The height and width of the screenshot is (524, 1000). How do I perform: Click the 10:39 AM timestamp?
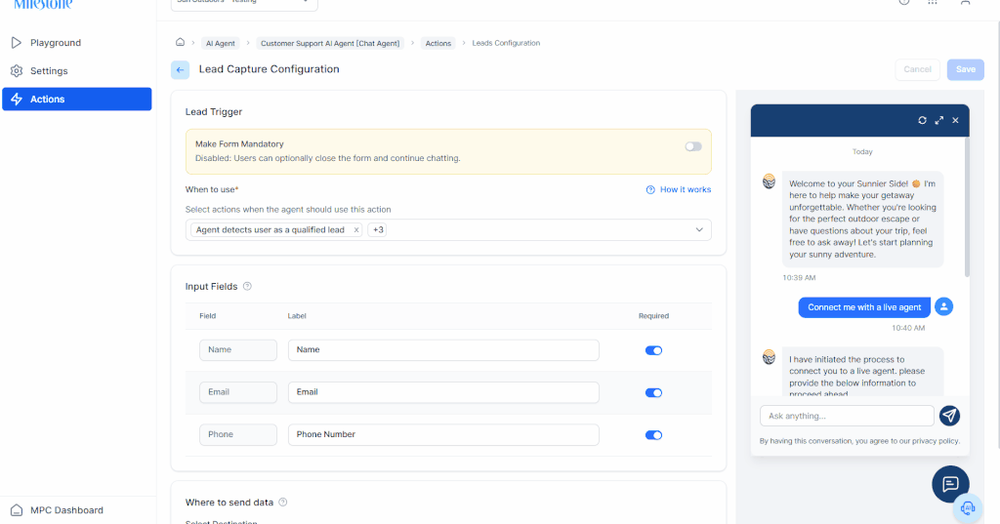799,278
